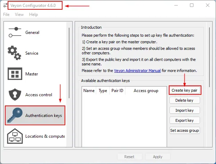Open the File menu

tap(6, 15)
